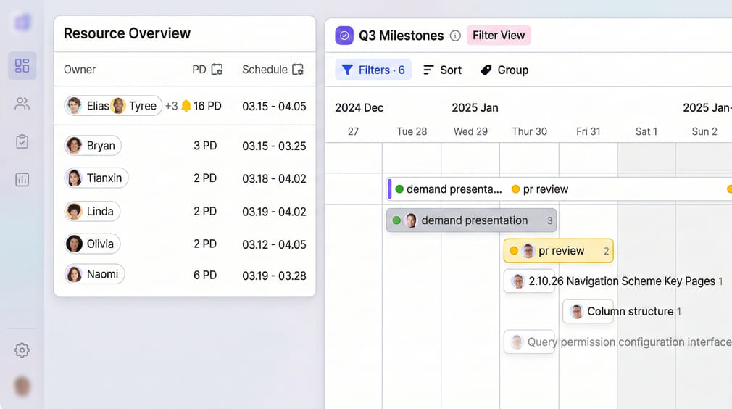Click the bell icon next to 16 PD
This screenshot has height=409, width=732.
(x=186, y=106)
